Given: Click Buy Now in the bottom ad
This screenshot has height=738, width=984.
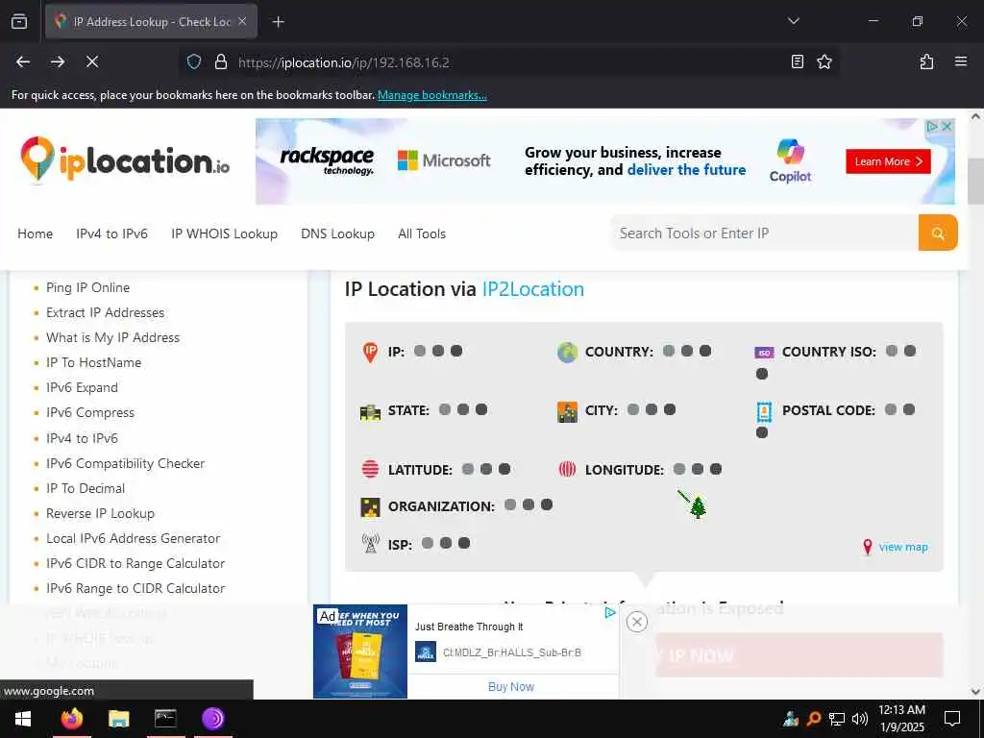Looking at the screenshot, I should 511,686.
